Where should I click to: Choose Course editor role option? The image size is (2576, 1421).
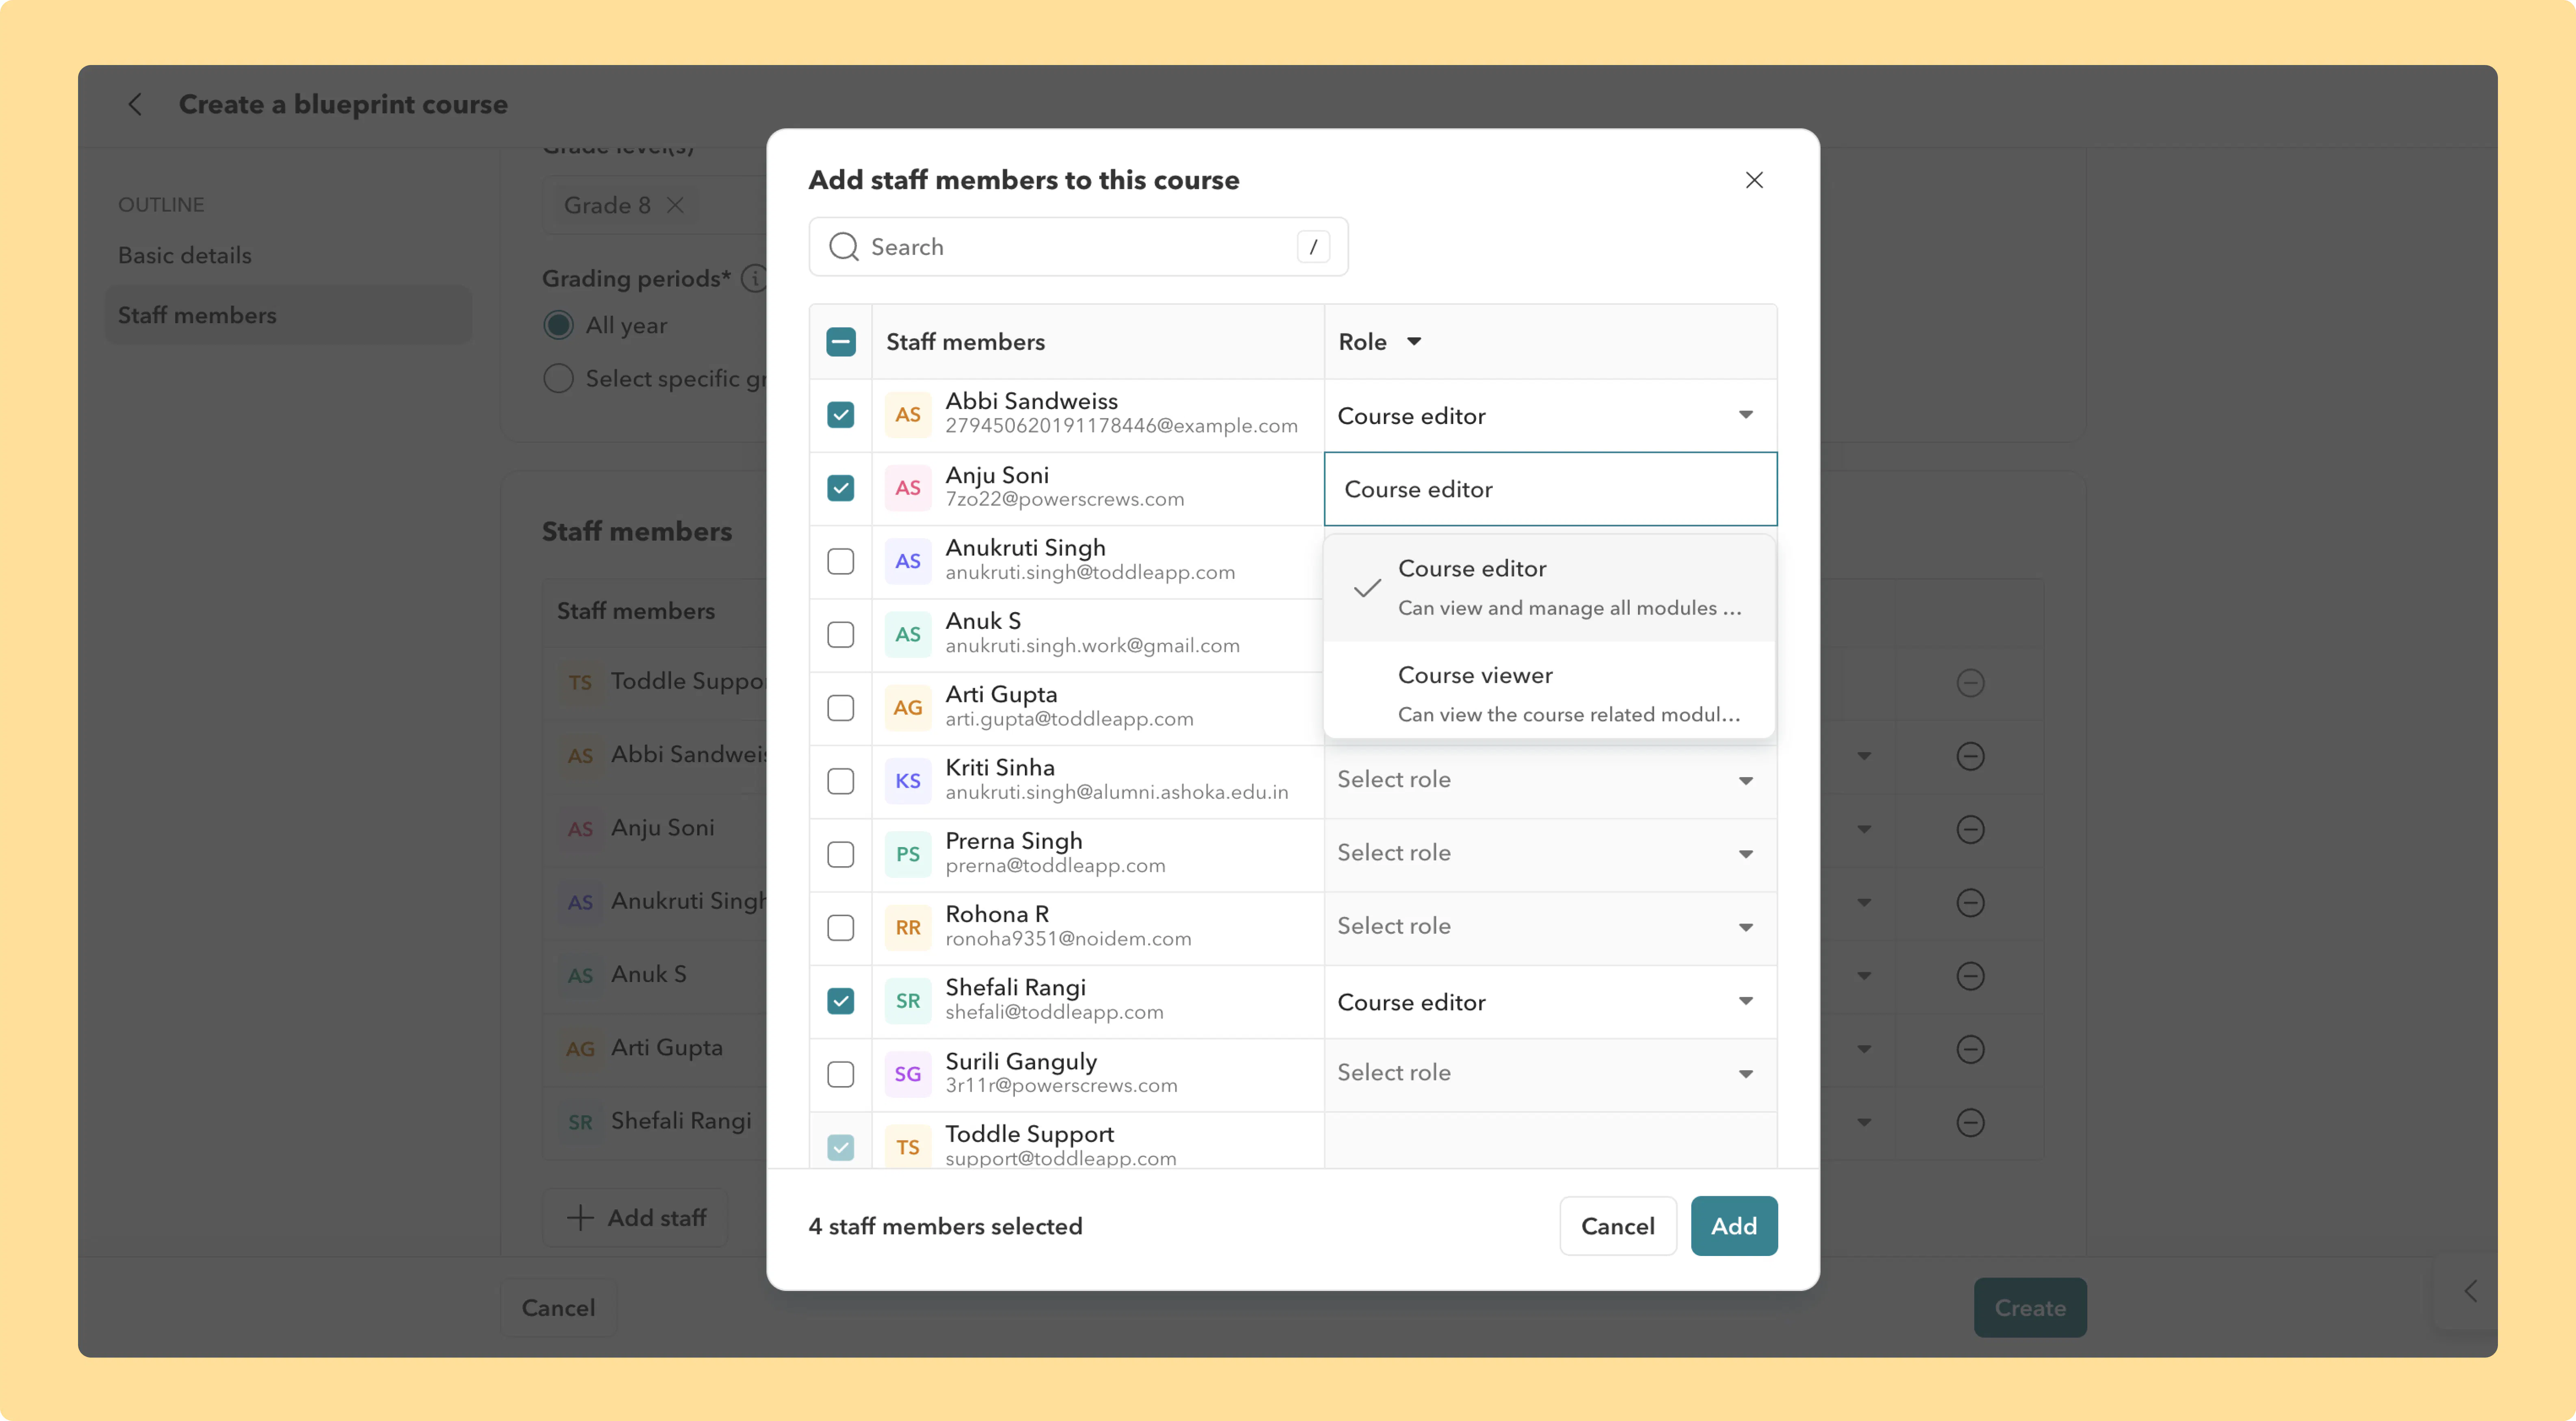coord(1549,588)
